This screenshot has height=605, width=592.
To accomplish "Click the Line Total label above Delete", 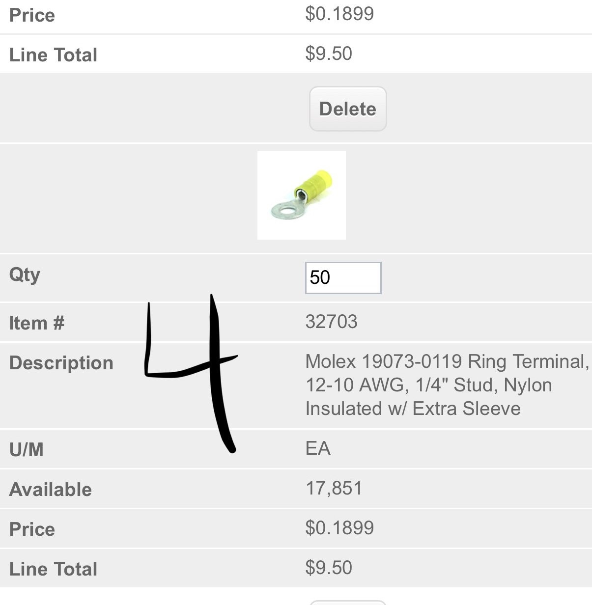I will click(53, 55).
